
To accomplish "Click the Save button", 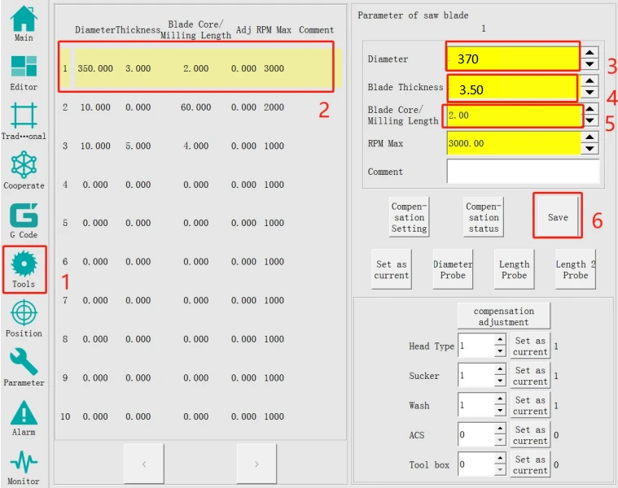I will (557, 217).
